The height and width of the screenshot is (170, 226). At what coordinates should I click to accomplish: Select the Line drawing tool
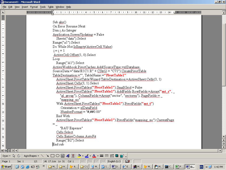[42, 156]
